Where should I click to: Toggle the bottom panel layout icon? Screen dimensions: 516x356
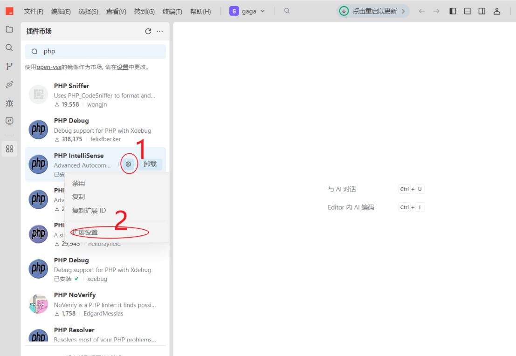(468, 11)
